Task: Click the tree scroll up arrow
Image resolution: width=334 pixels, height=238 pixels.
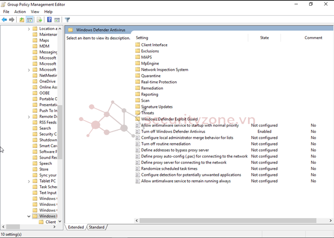Action: click(x=60, y=28)
